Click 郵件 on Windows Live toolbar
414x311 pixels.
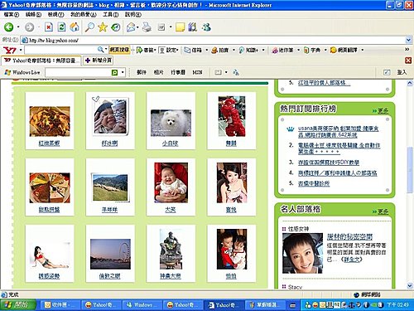pos(142,72)
